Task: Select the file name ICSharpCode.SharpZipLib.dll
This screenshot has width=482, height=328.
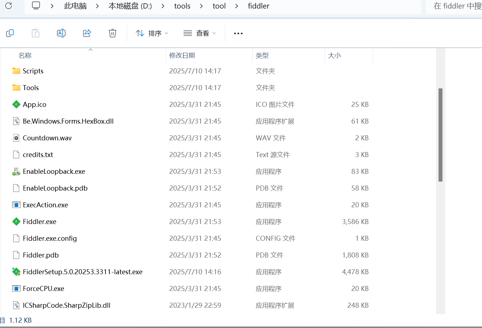Action: point(67,305)
